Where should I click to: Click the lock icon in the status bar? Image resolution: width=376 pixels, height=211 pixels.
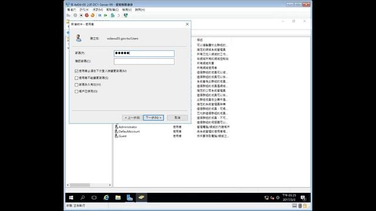[x=305, y=206]
